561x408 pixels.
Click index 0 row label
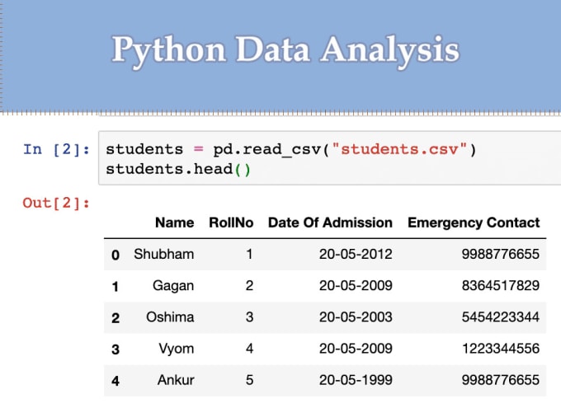pyautogui.click(x=115, y=255)
